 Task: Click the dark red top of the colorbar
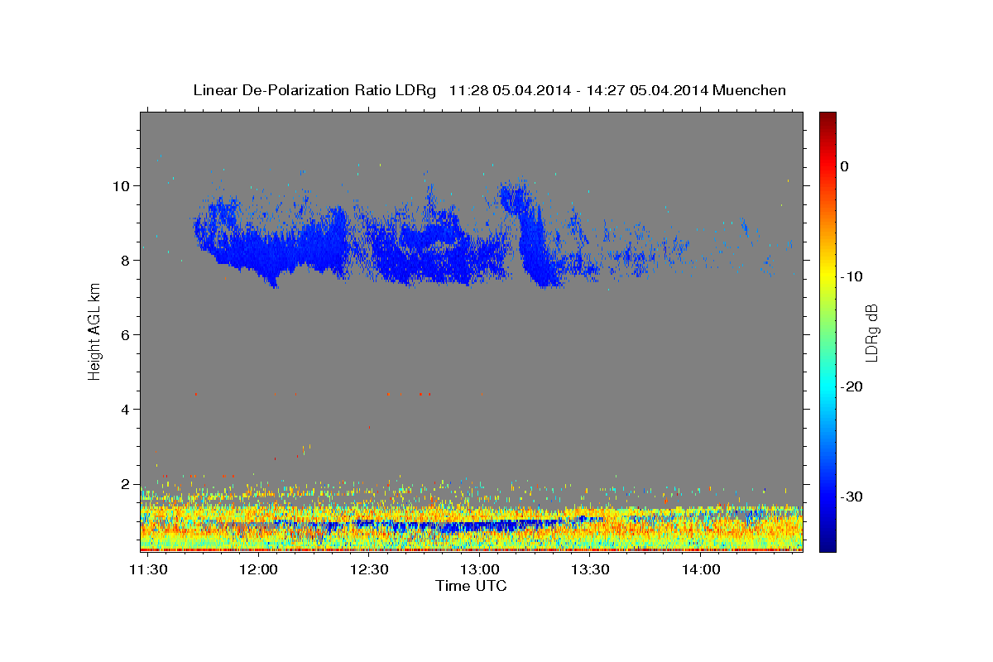coord(827,118)
